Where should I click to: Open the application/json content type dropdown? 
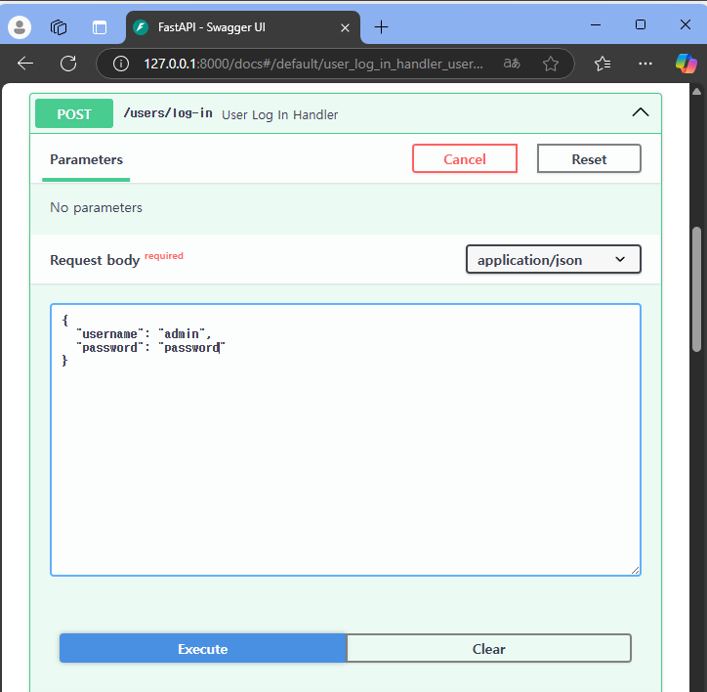554,260
